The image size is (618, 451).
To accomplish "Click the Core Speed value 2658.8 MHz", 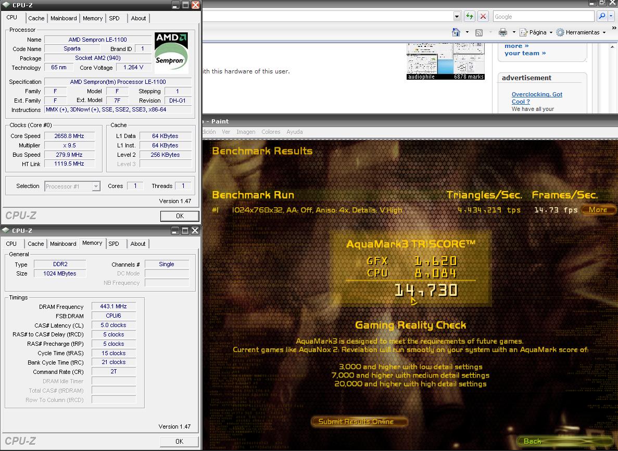I will (x=69, y=136).
